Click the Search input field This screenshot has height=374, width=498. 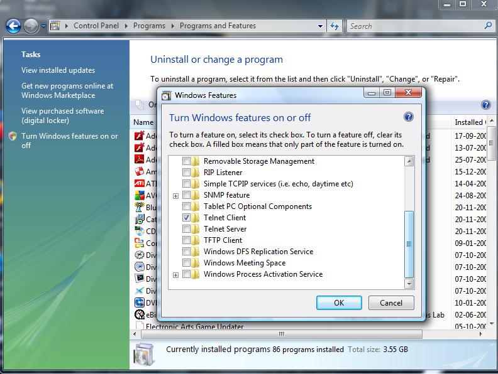pyautogui.click(x=416, y=26)
